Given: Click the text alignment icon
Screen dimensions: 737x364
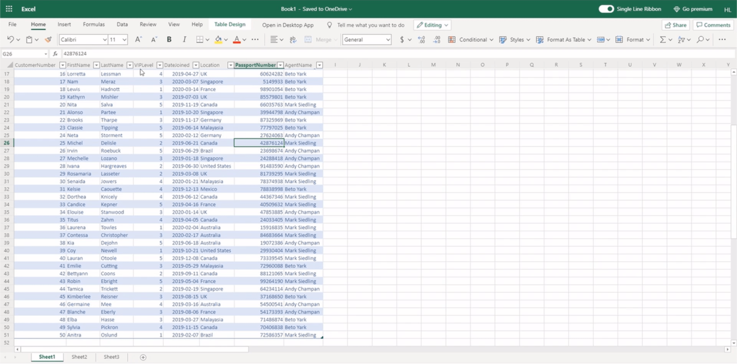Looking at the screenshot, I should click(274, 39).
